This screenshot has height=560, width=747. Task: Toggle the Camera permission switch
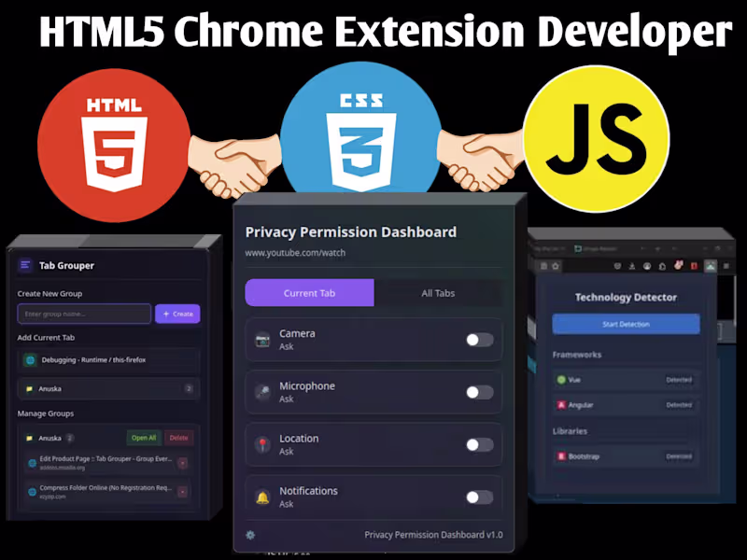click(x=480, y=340)
